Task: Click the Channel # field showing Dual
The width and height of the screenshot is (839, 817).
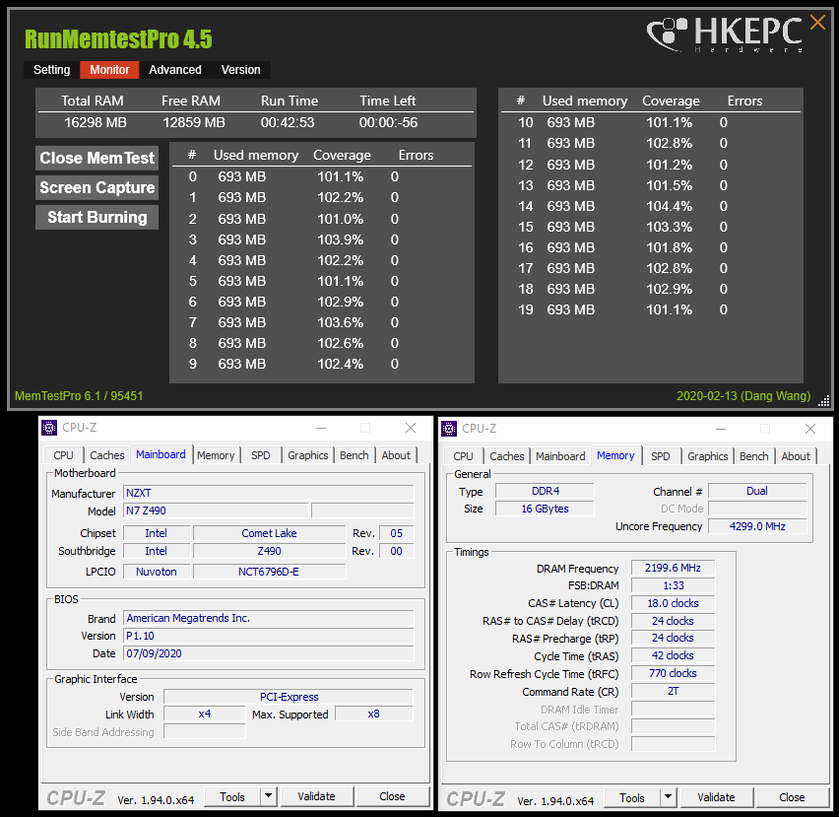Action: point(757,491)
